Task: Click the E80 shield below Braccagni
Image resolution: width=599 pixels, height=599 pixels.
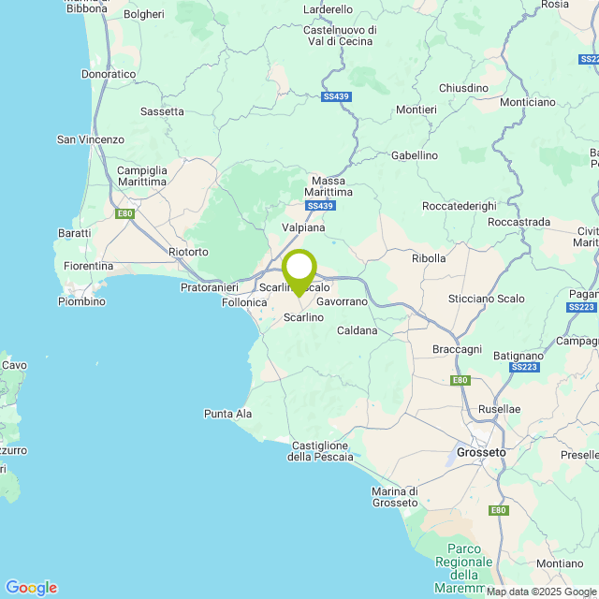Action: click(460, 380)
